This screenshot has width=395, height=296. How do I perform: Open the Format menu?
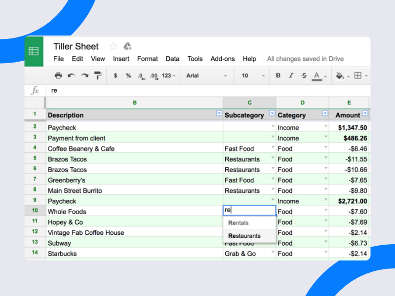(x=147, y=59)
